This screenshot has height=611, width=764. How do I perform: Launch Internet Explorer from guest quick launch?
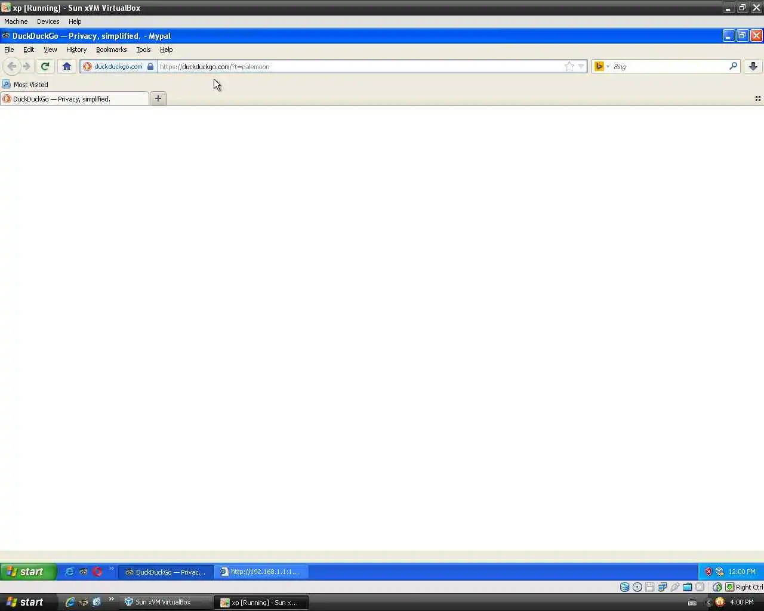pyautogui.click(x=69, y=572)
